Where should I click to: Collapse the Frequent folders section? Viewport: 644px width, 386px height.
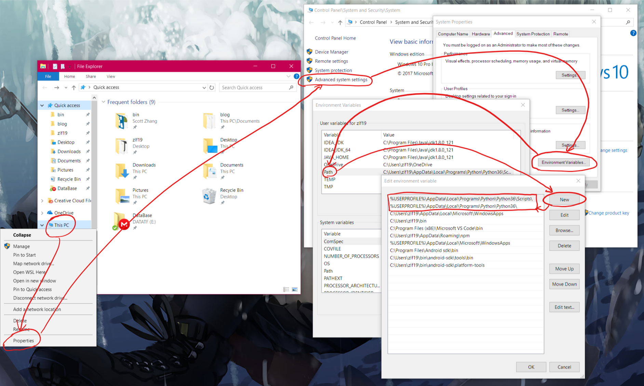pyautogui.click(x=104, y=102)
